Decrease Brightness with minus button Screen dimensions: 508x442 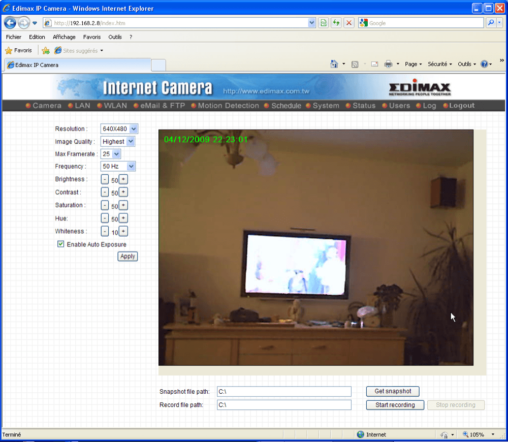(105, 179)
